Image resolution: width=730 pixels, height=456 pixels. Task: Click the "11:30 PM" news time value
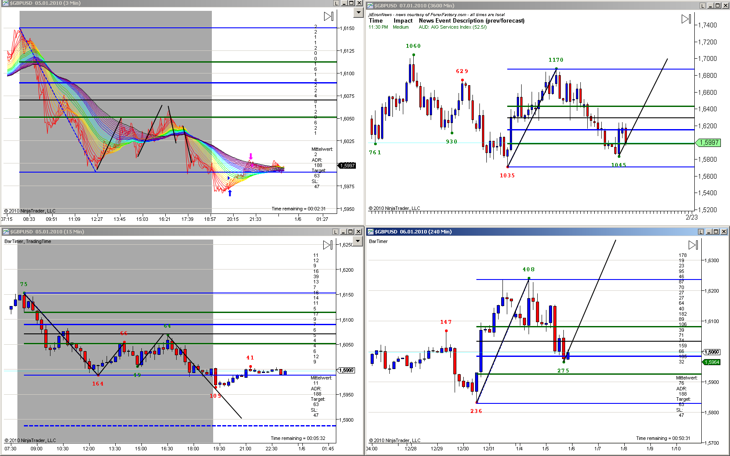click(378, 27)
